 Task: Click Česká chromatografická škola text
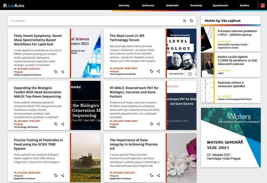[x=235, y=99]
